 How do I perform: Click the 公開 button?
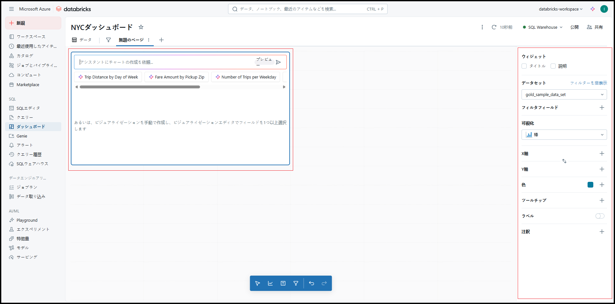coord(574,27)
